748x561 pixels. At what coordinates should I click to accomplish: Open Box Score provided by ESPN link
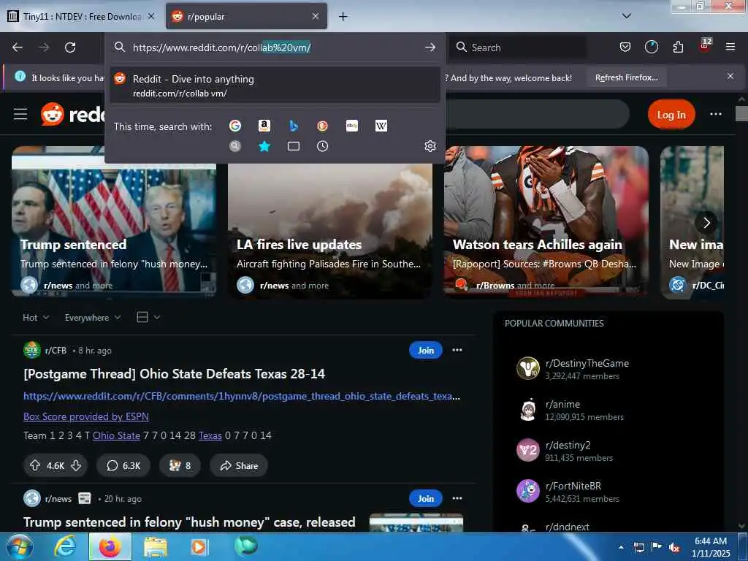pos(86,416)
